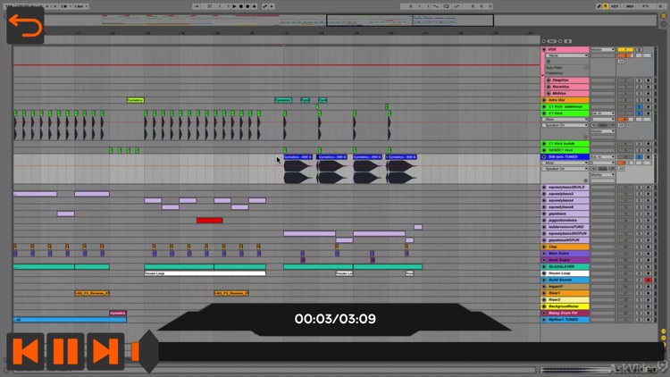Click the horizontal arrangement scrollbar at bottom
The width and height of the screenshot is (670, 377).
pos(273,370)
